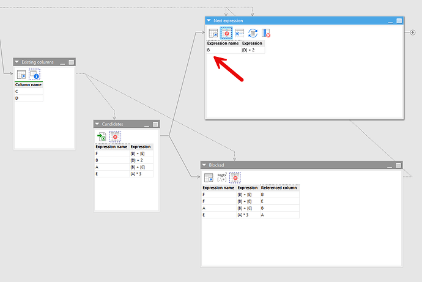Select name cell 'F' in Candidates
The image size is (422, 282).
(x=112, y=154)
